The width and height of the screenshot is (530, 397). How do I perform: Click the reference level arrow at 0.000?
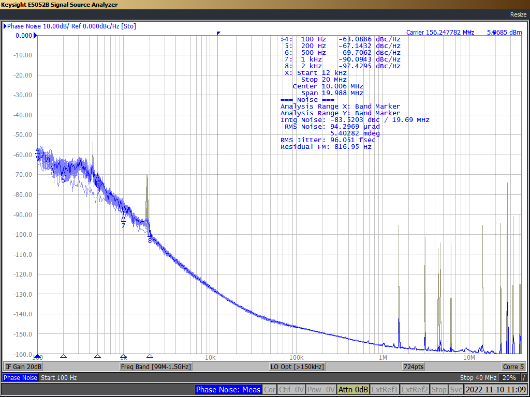click(35, 36)
